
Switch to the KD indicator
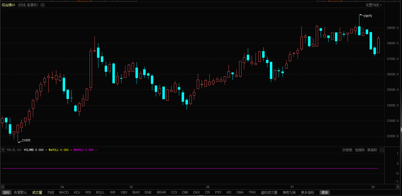pyautogui.click(x=229, y=192)
